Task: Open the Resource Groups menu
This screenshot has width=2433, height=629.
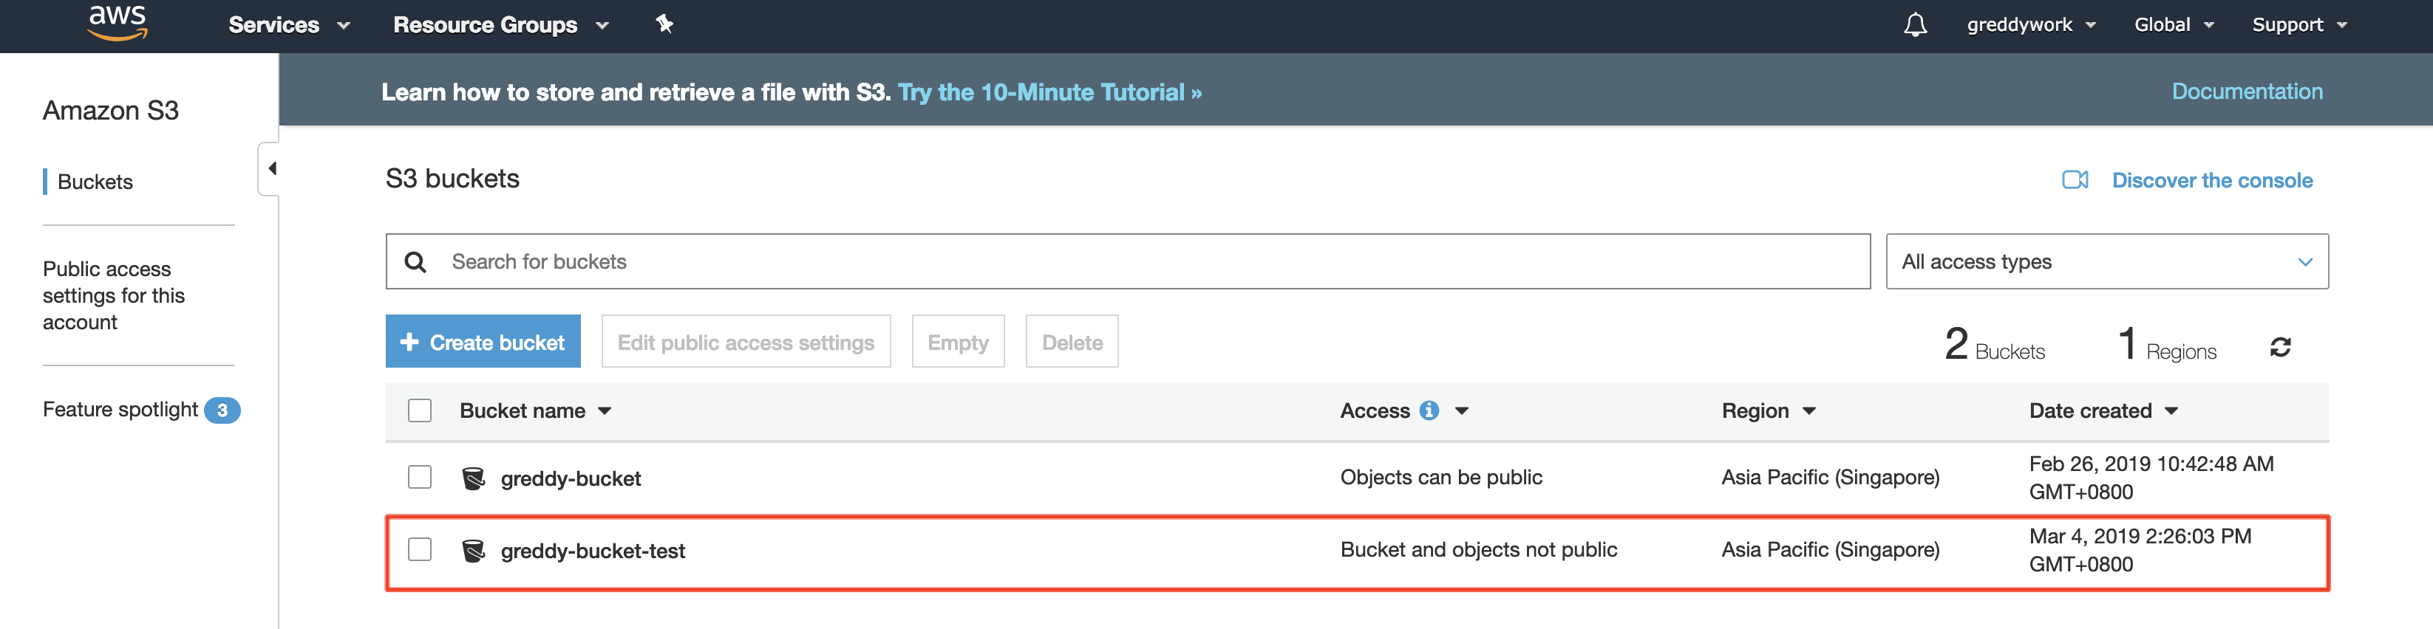Action: pos(500,25)
